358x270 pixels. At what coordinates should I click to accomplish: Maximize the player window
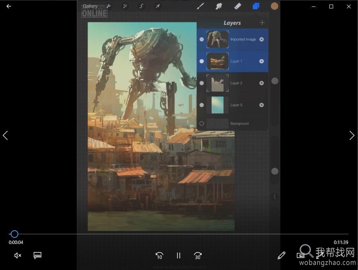pos(331,7)
